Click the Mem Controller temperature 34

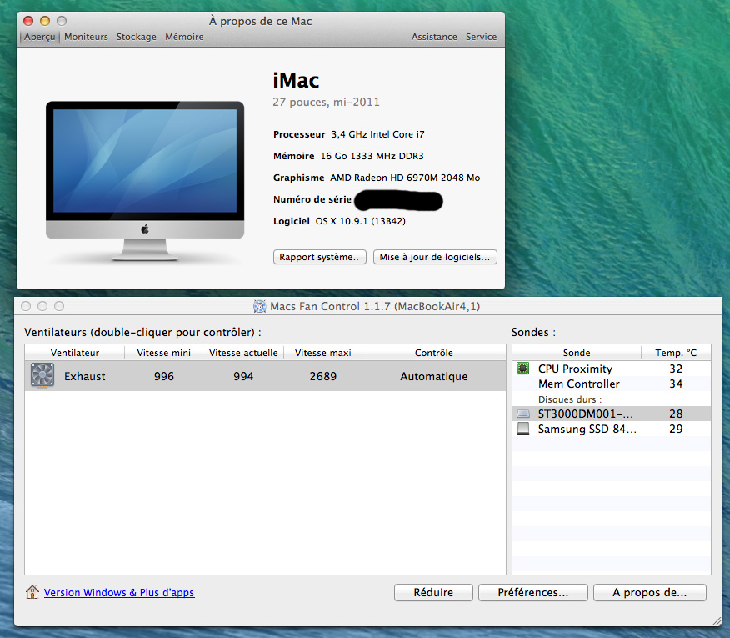point(676,384)
